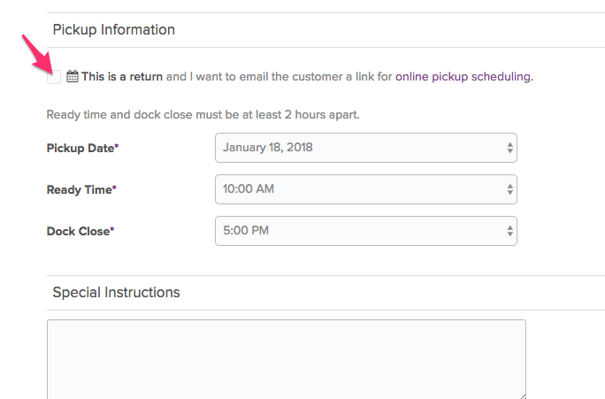Image resolution: width=605 pixels, height=399 pixels.
Task: Click the Dock Close field label
Action: pos(80,231)
